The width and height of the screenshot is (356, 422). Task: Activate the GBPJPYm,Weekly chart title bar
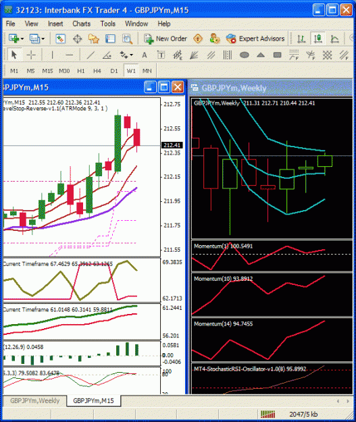click(x=271, y=88)
